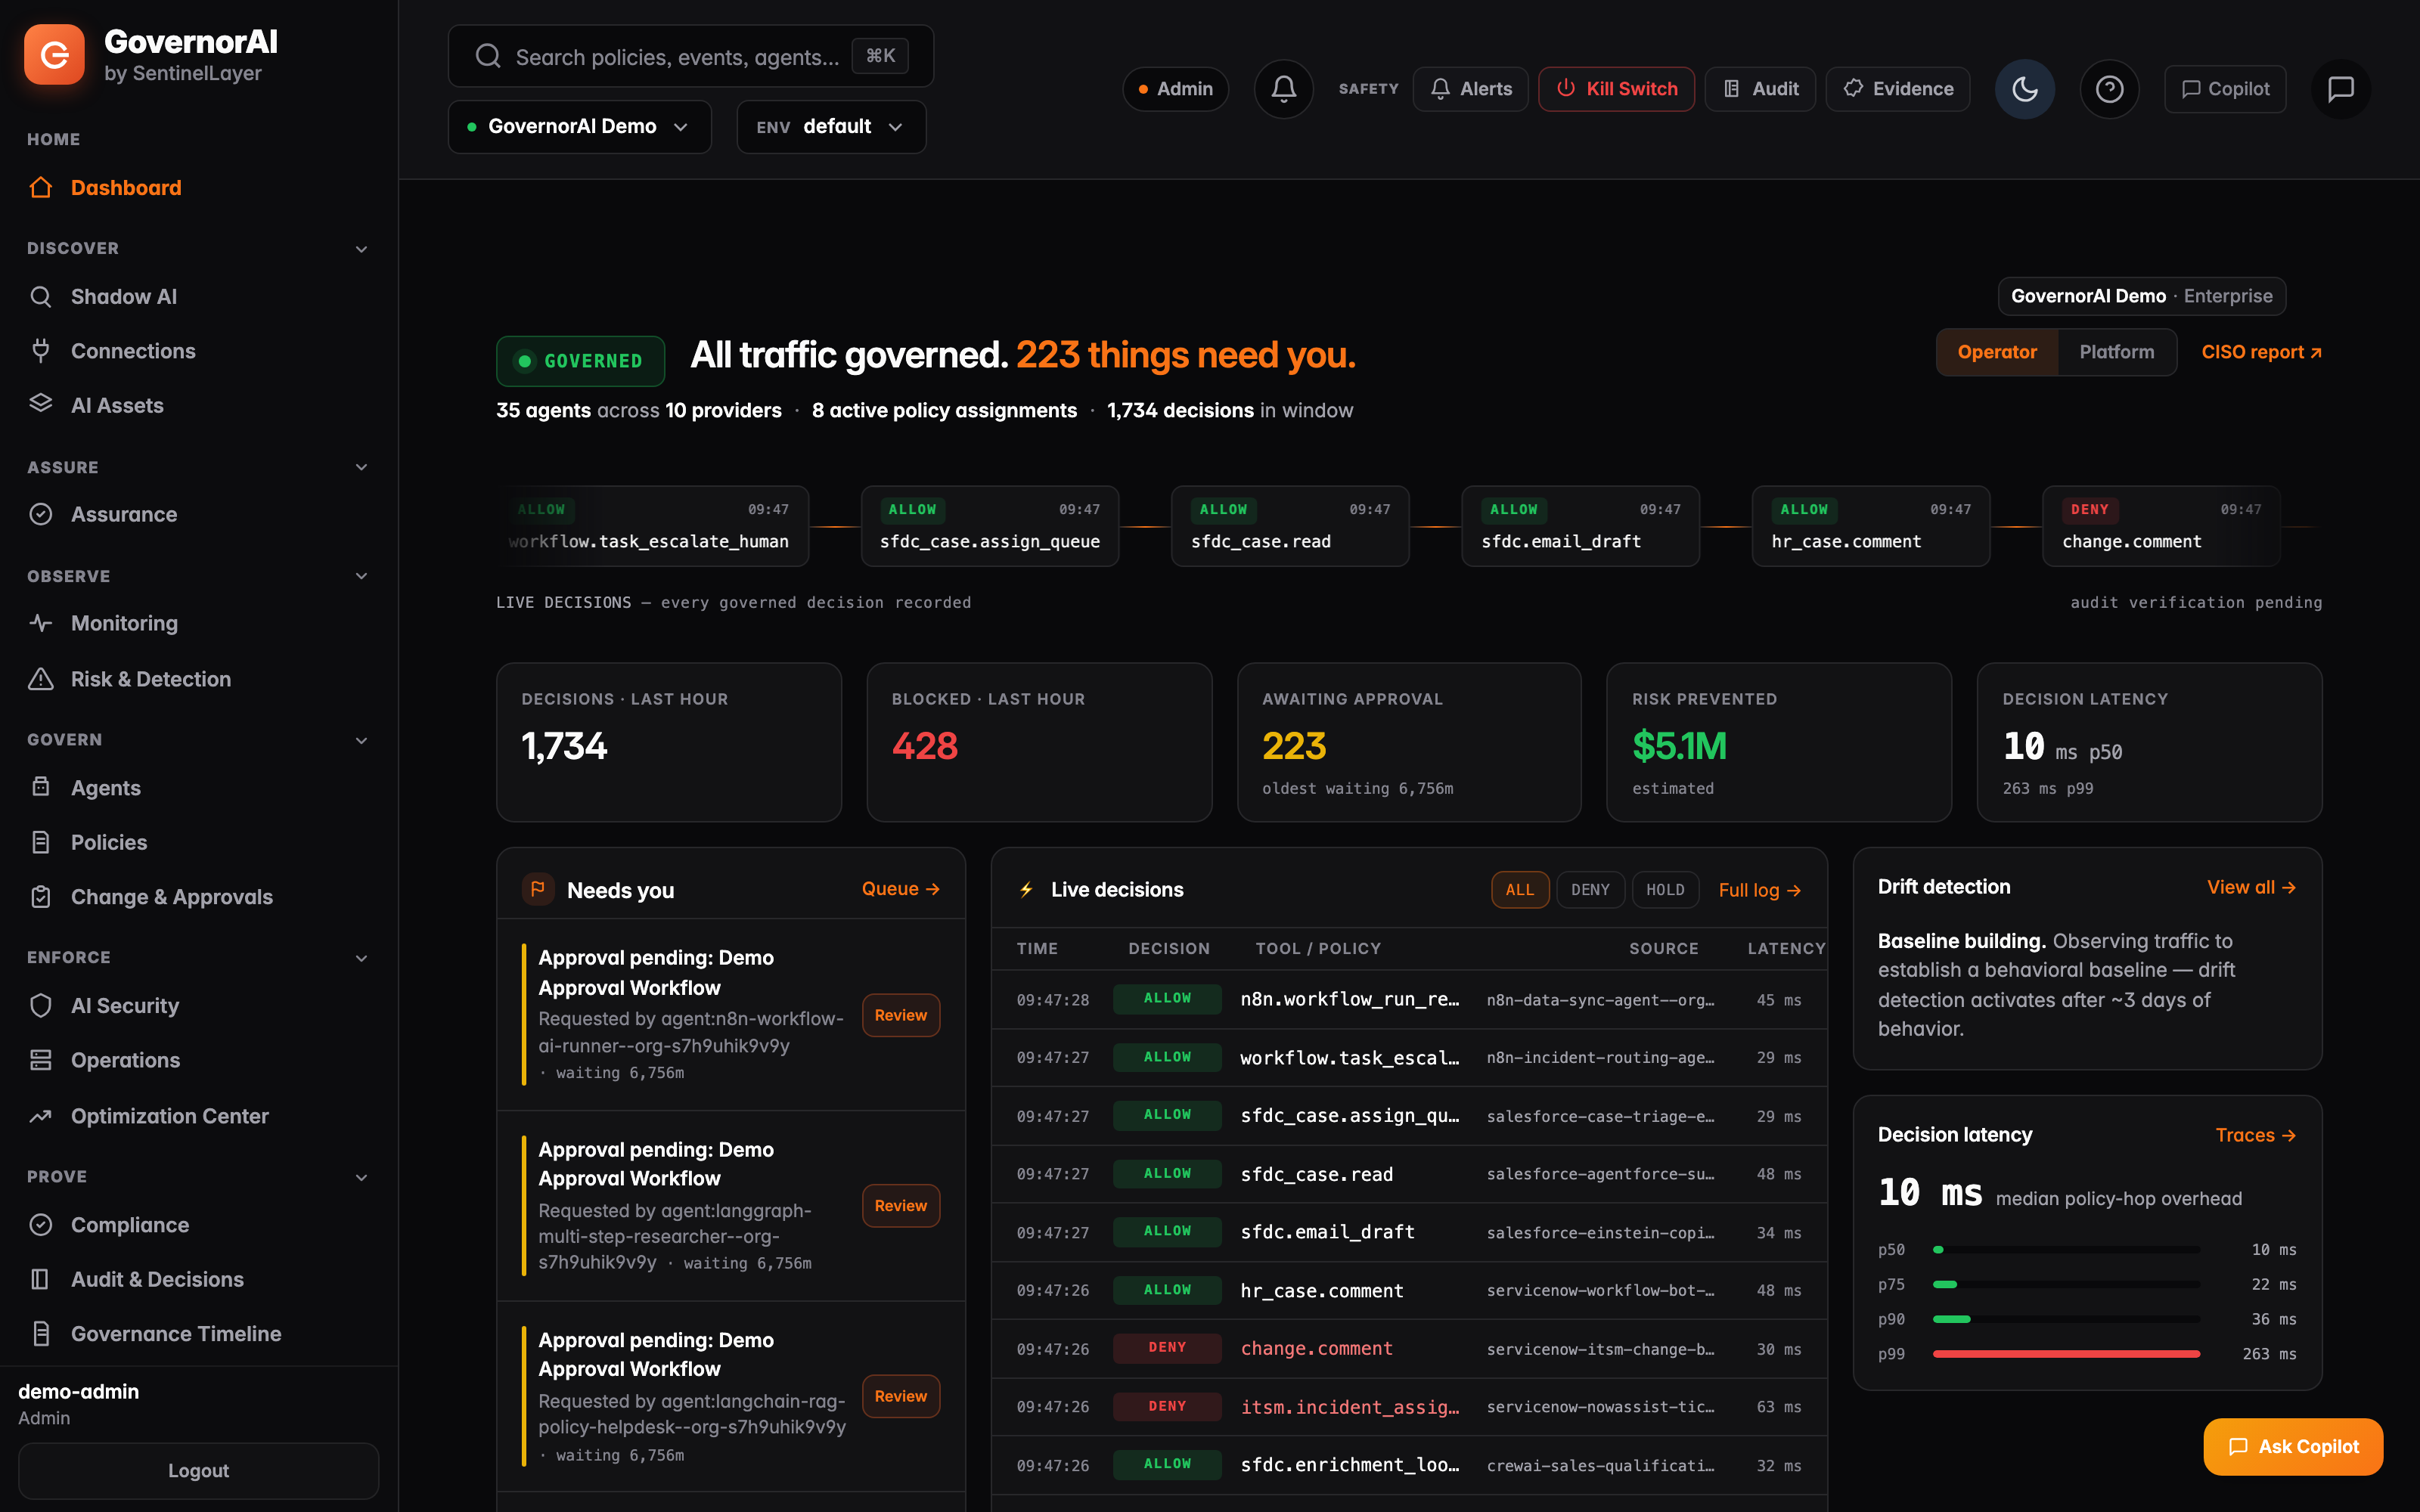Open the GovernorAI Demo workspace dropdown

pyautogui.click(x=579, y=127)
